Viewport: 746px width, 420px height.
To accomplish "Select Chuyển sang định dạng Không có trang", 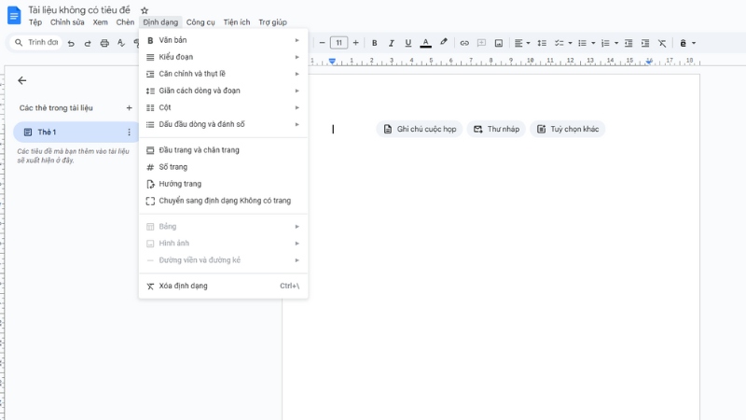I will pyautogui.click(x=223, y=201).
